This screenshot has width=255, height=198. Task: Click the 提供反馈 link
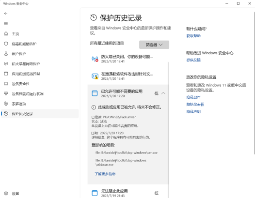(193, 60)
